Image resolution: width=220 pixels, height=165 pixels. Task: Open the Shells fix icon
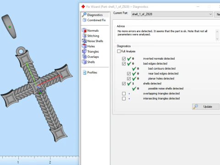click(84, 62)
